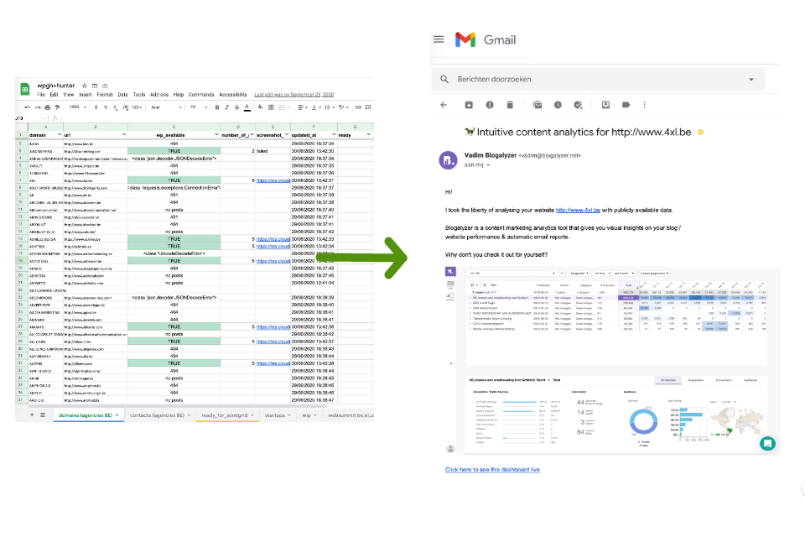Insert link via Sheets toolbar icon
This screenshot has height=537, width=805.
(x=358, y=107)
